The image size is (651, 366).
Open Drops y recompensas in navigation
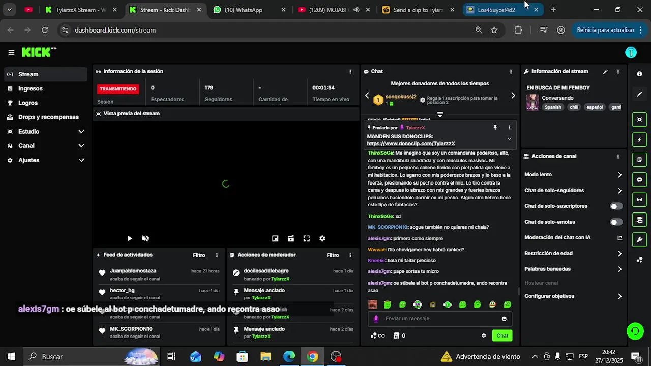pos(46,117)
